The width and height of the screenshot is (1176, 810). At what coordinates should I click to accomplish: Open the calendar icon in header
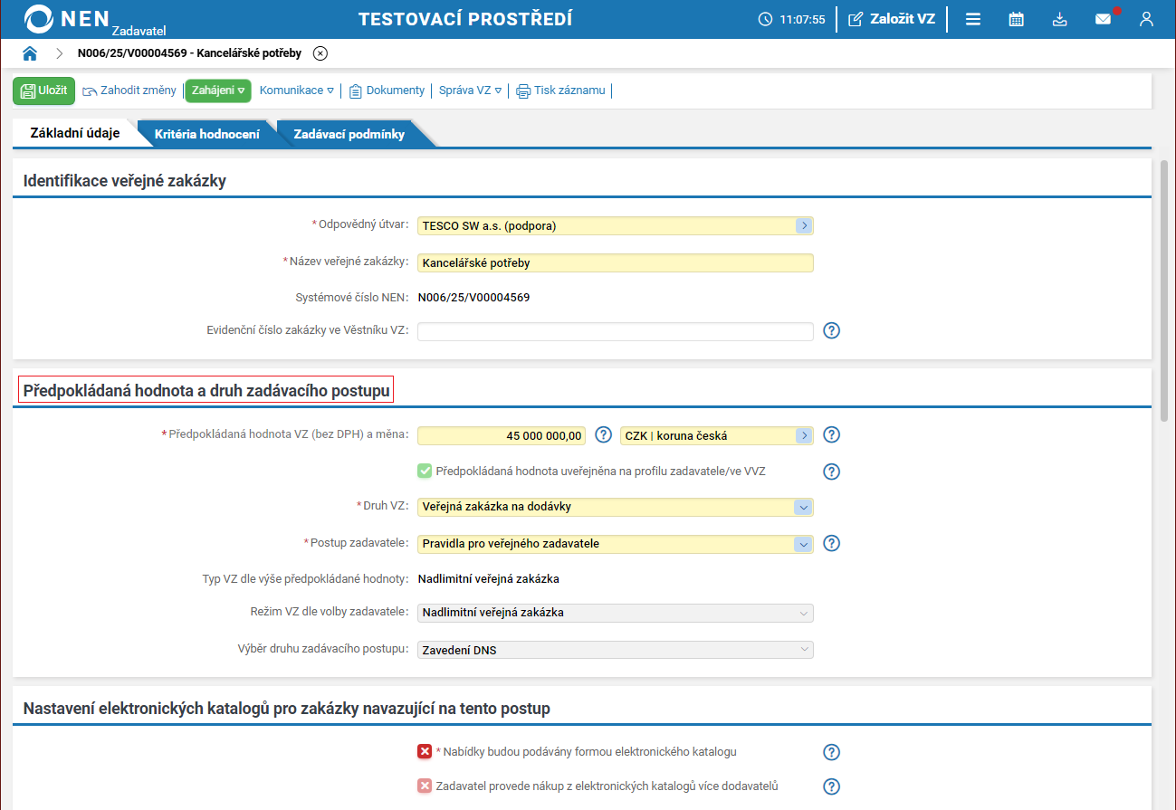[x=1017, y=19]
